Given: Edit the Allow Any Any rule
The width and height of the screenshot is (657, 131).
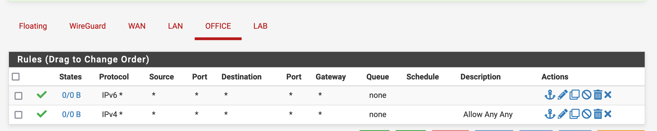Looking at the screenshot, I should [x=562, y=114].
